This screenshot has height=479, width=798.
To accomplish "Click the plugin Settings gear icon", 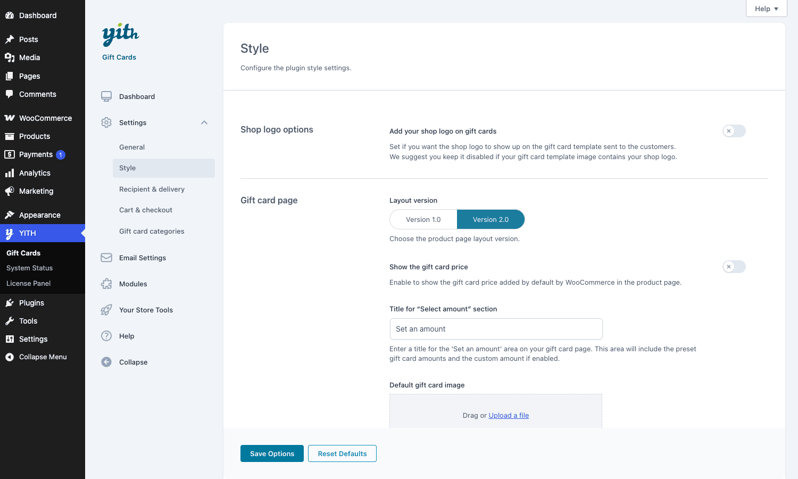I will pos(106,122).
